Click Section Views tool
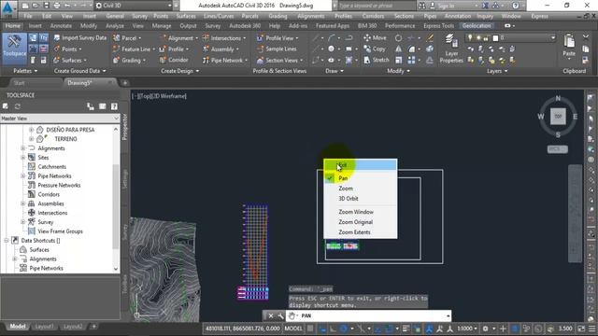Viewport: 598px width, 336px height. 279,60
